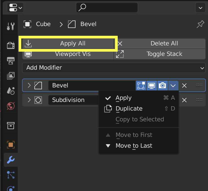This screenshot has height=191, width=208.
Task: Click the Toggle Stack button
Action: pyautogui.click(x=160, y=54)
